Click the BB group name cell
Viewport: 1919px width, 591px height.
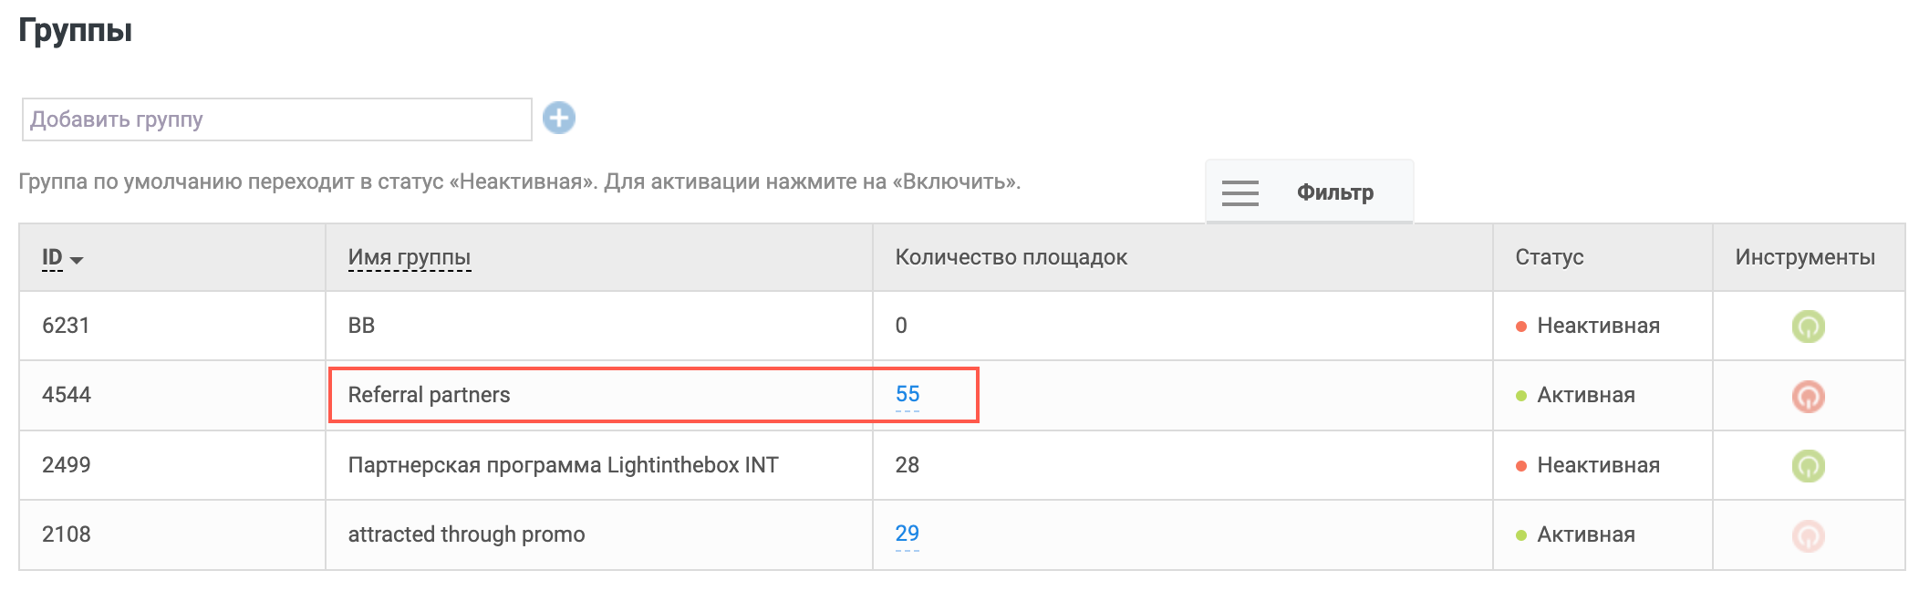pyautogui.click(x=361, y=326)
